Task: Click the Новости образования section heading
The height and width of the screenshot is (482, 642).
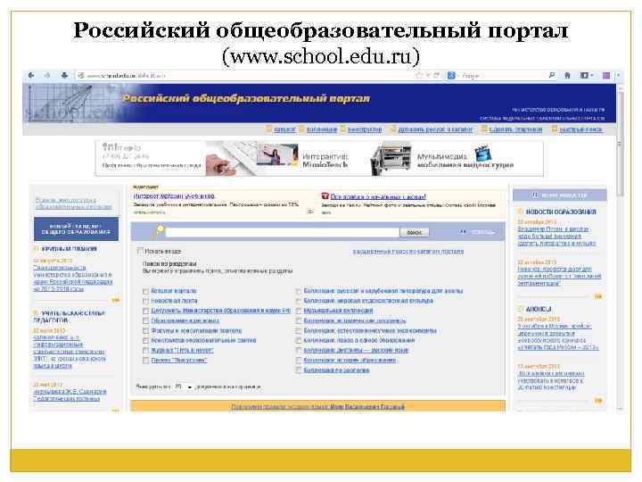Action: 561,212
